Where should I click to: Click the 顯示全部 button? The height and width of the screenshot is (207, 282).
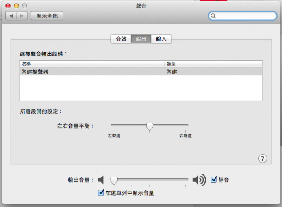pyautogui.click(x=47, y=16)
